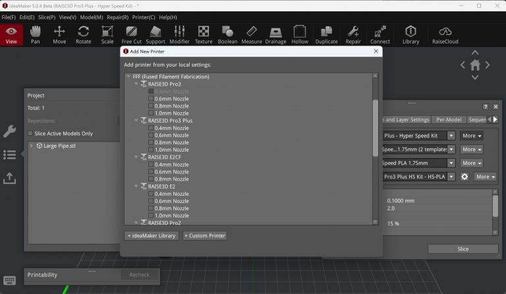The image size is (506, 294).
Task: Pick the Scale tool
Action: tap(107, 35)
